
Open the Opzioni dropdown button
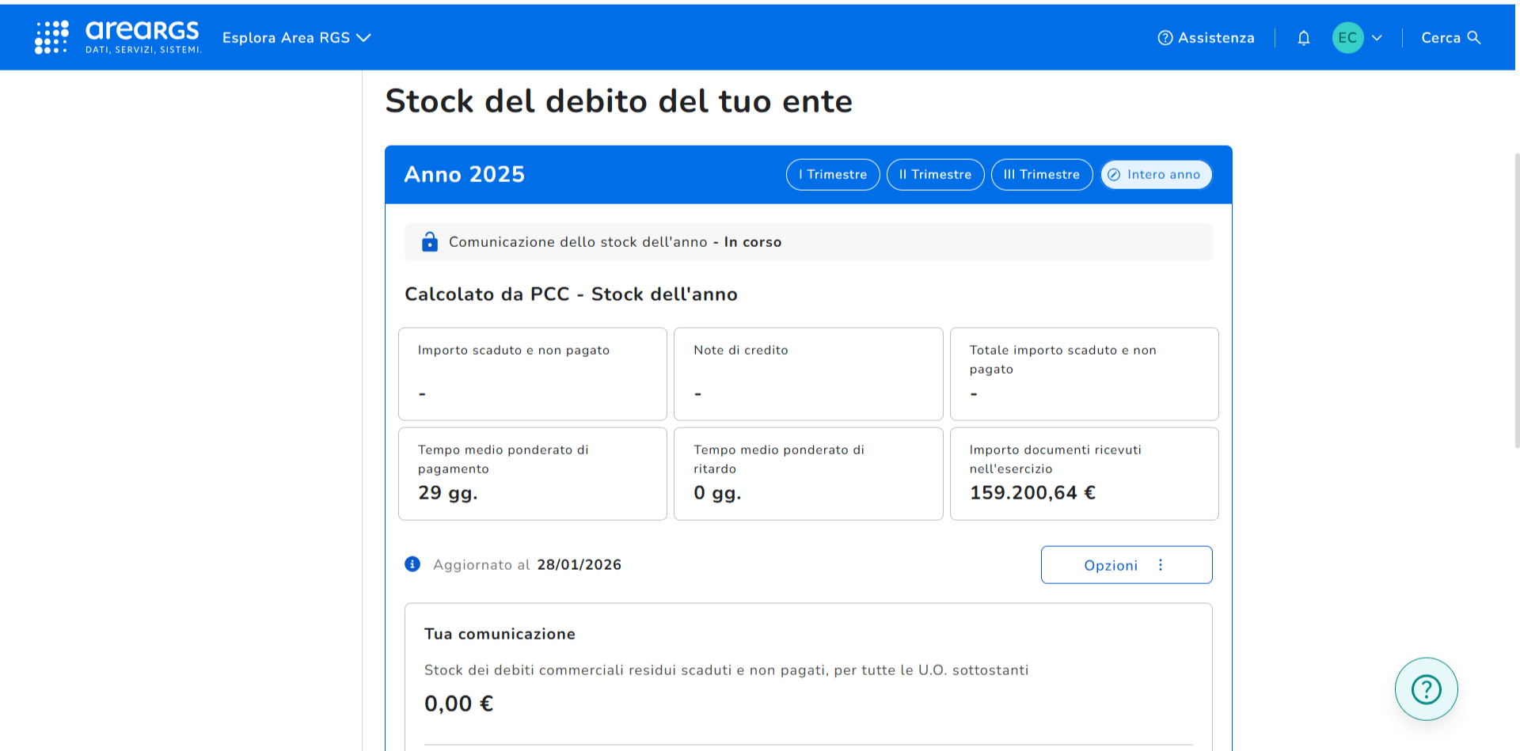(1125, 565)
